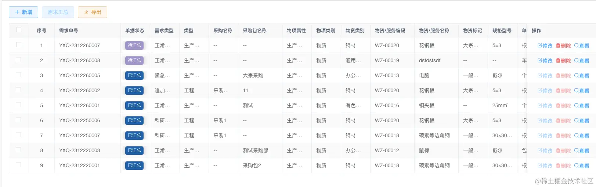This screenshot has height=187, width=596.
Task: Click 删除 delete icon for YXQ-2312260008
Action: (563, 61)
